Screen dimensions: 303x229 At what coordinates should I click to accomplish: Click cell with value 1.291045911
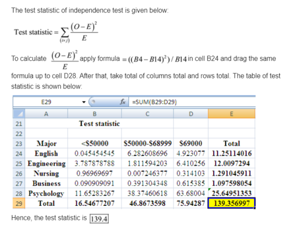point(232,173)
